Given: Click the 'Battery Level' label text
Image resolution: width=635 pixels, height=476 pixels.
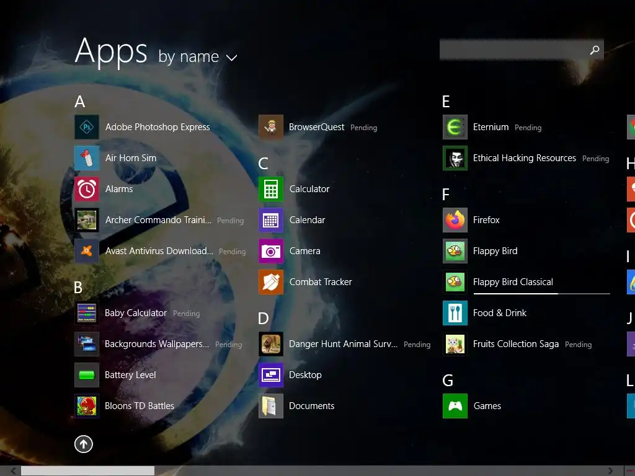Looking at the screenshot, I should tap(130, 375).
